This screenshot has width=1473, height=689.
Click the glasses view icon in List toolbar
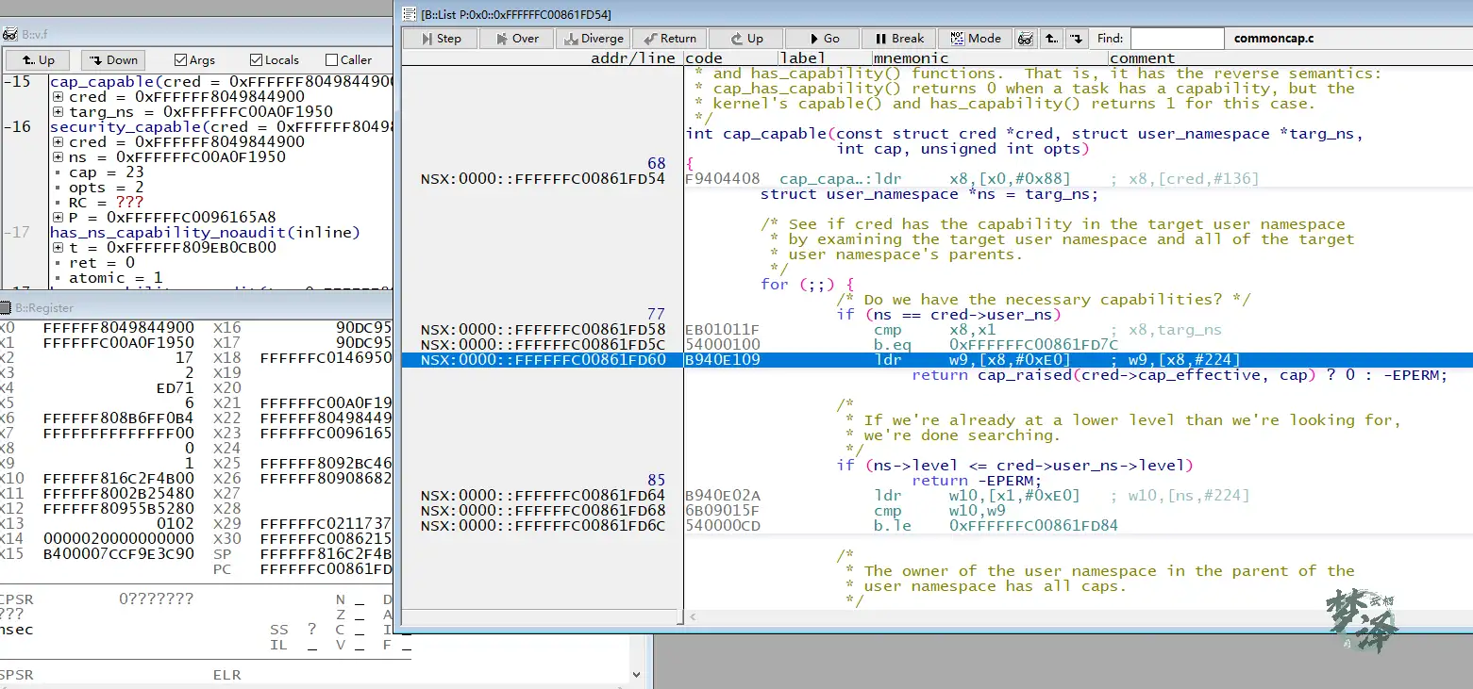point(1024,39)
